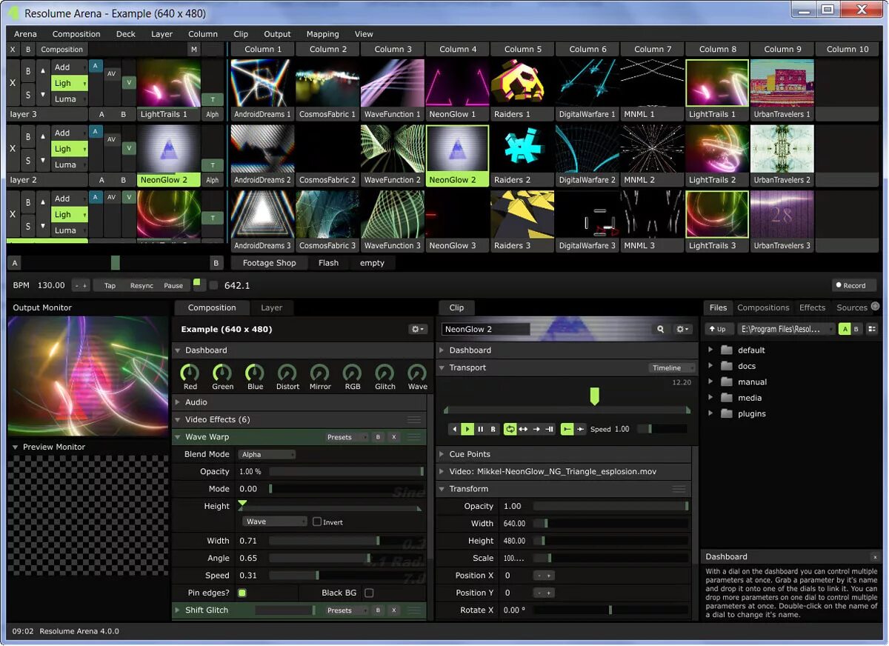Adjust the Wave Warp Width slider
Viewport: 889px width, 646px height.
(x=346, y=541)
